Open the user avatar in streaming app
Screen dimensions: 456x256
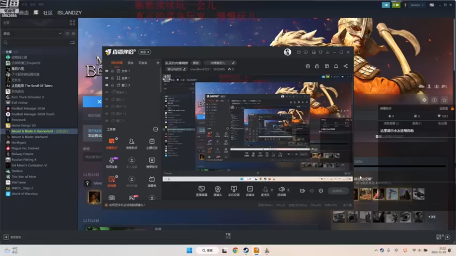coord(287,52)
